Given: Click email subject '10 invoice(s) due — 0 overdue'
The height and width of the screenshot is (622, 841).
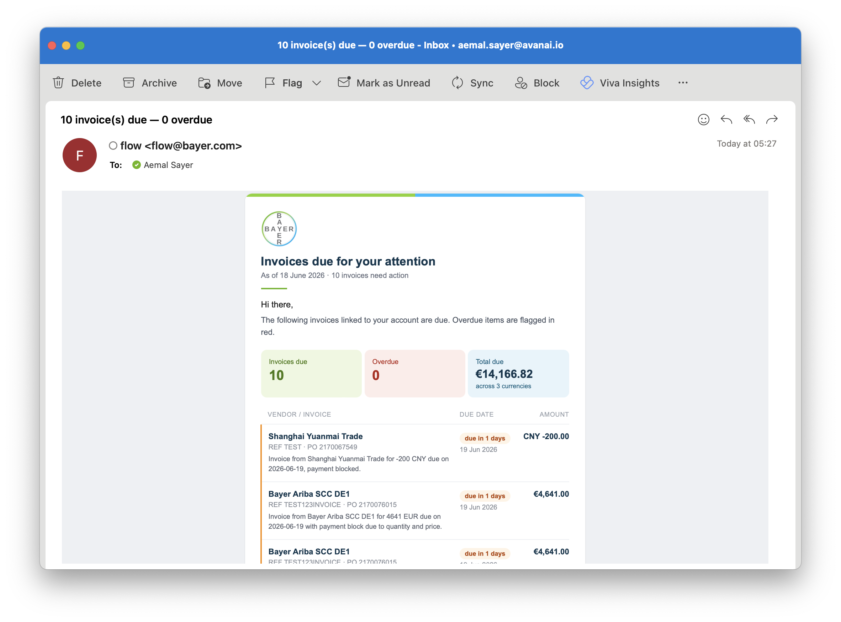Looking at the screenshot, I should [x=136, y=120].
